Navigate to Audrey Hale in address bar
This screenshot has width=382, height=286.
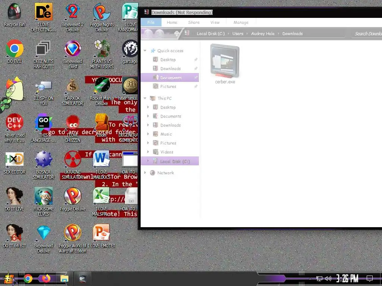(x=263, y=34)
